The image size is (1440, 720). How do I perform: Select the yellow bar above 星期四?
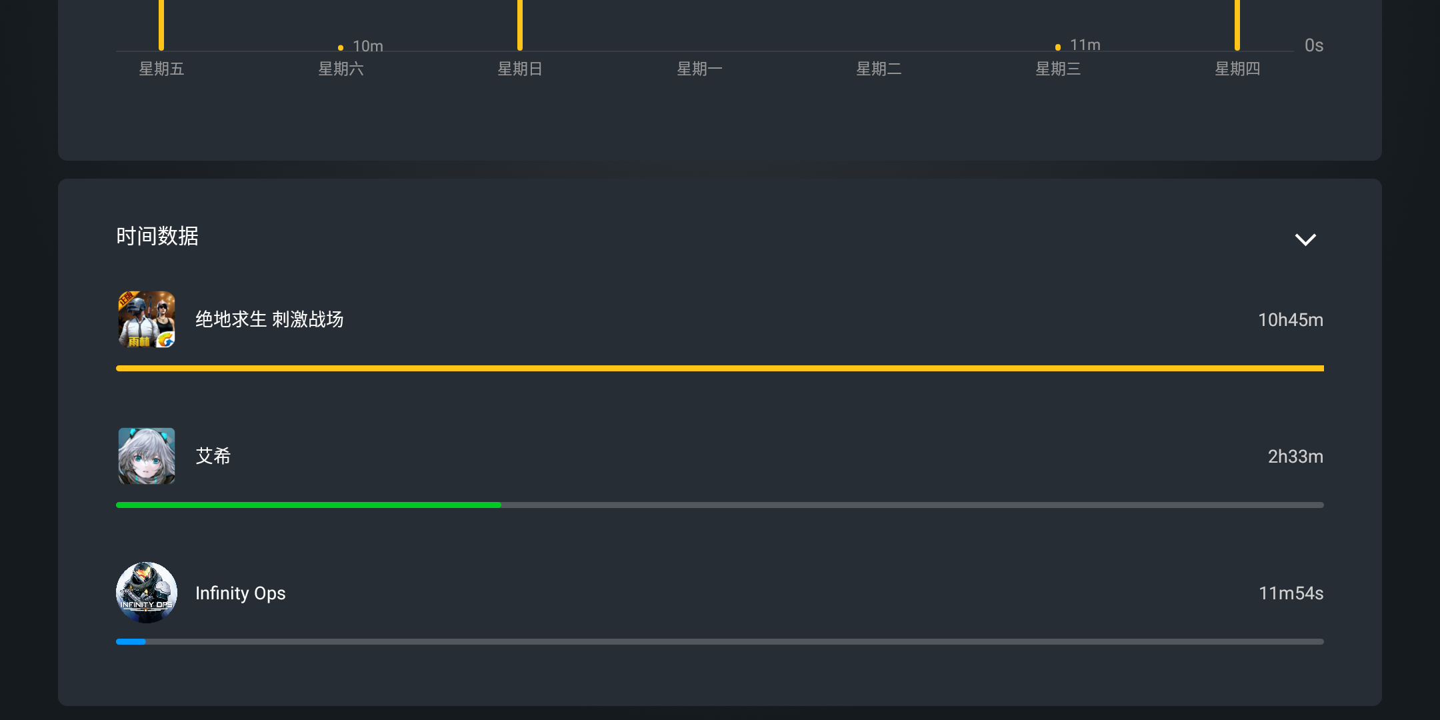pyautogui.click(x=1237, y=25)
